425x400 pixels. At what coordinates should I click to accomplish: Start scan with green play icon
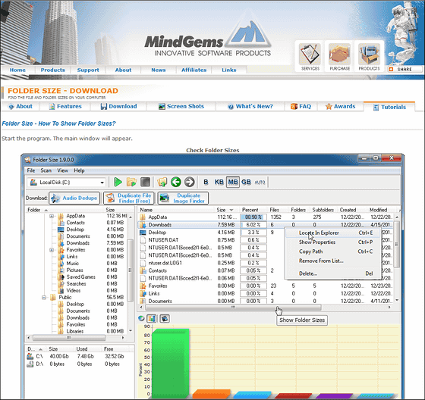(x=118, y=182)
